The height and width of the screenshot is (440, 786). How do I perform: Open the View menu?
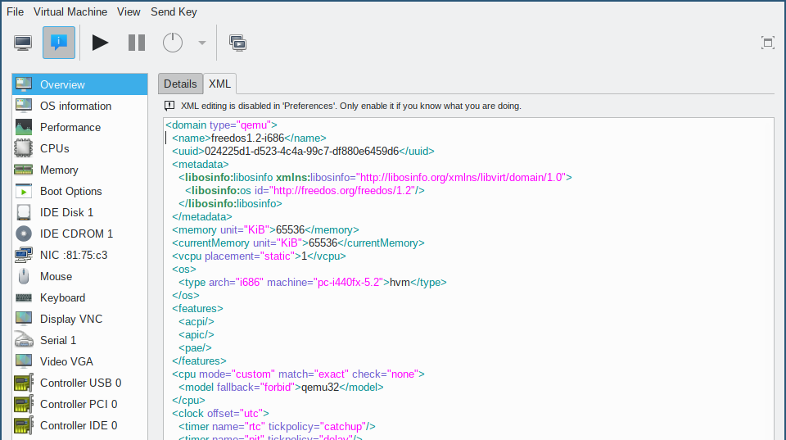point(129,12)
